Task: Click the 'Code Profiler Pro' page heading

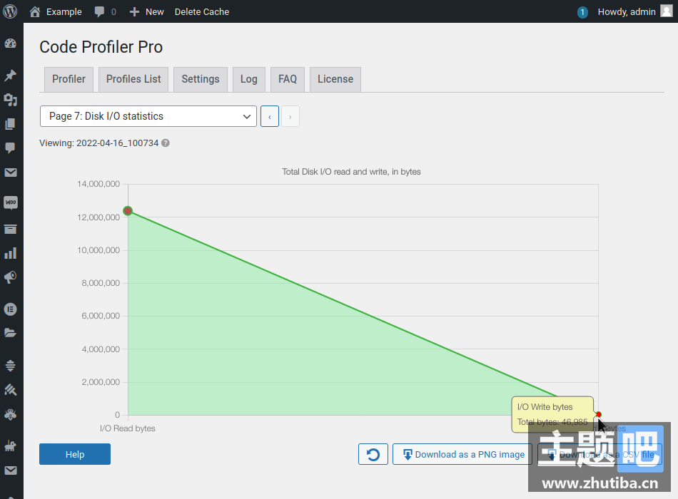Action: click(101, 47)
